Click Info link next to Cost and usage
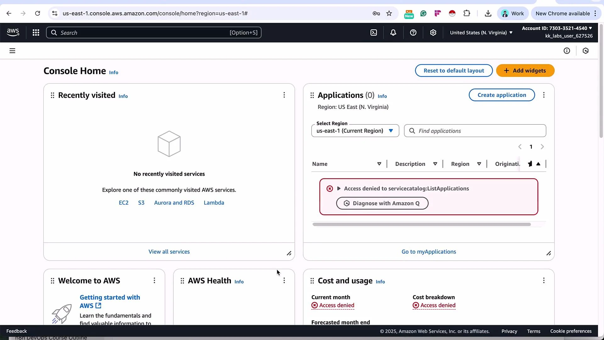The height and width of the screenshot is (340, 604). (x=380, y=282)
